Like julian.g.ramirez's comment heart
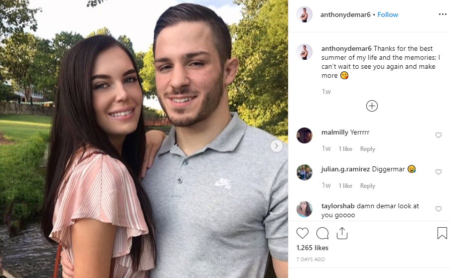Screen dimensions: 450x278 point(438,172)
